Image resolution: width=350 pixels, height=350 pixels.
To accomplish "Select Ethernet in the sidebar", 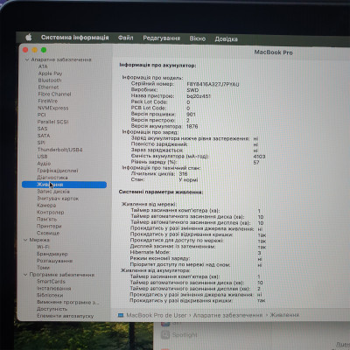I will coord(48,87).
